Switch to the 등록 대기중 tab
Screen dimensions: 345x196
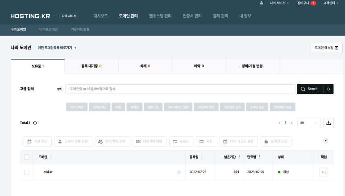click(x=91, y=66)
